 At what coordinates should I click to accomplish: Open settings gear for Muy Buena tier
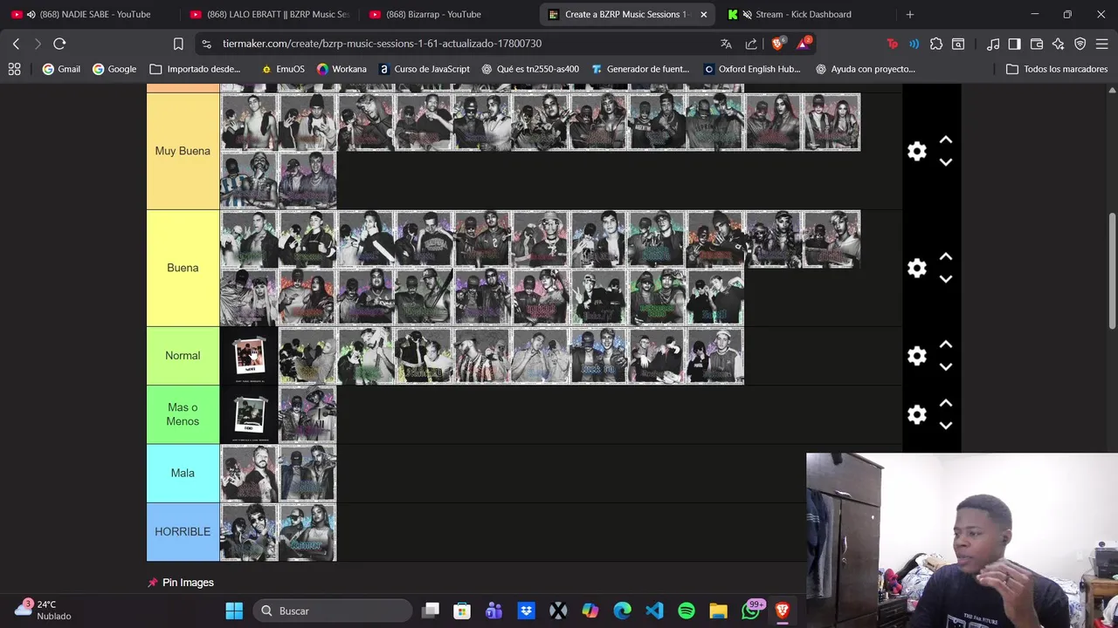point(916,151)
